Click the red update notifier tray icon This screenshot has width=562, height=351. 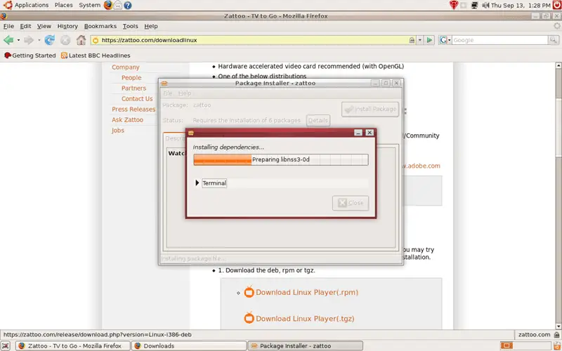tap(454, 5)
